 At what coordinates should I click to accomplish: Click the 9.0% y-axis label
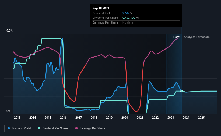(x=9, y=31)
